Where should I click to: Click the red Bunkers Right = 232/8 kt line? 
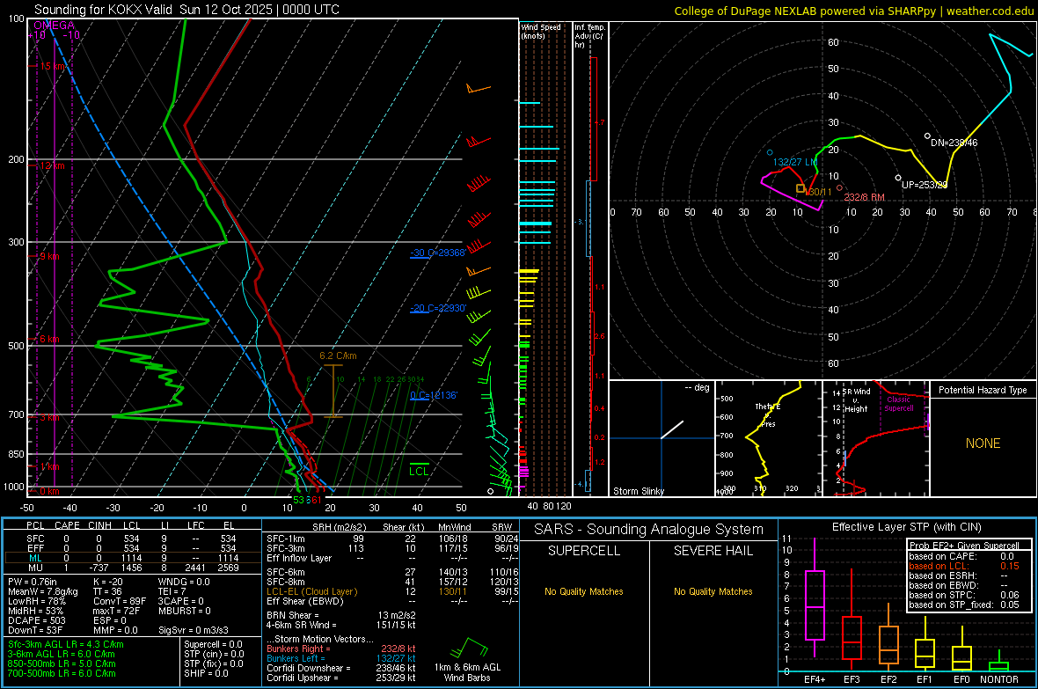click(341, 649)
